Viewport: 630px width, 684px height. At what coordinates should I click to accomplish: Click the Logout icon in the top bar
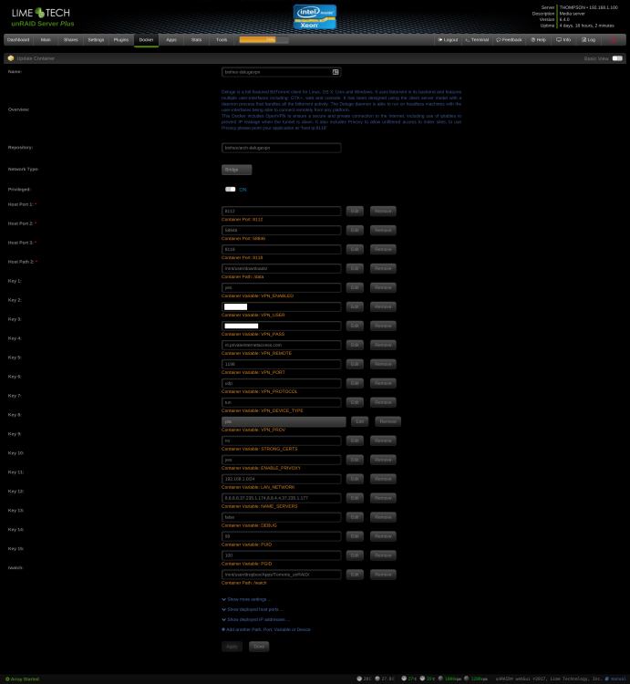coord(440,40)
